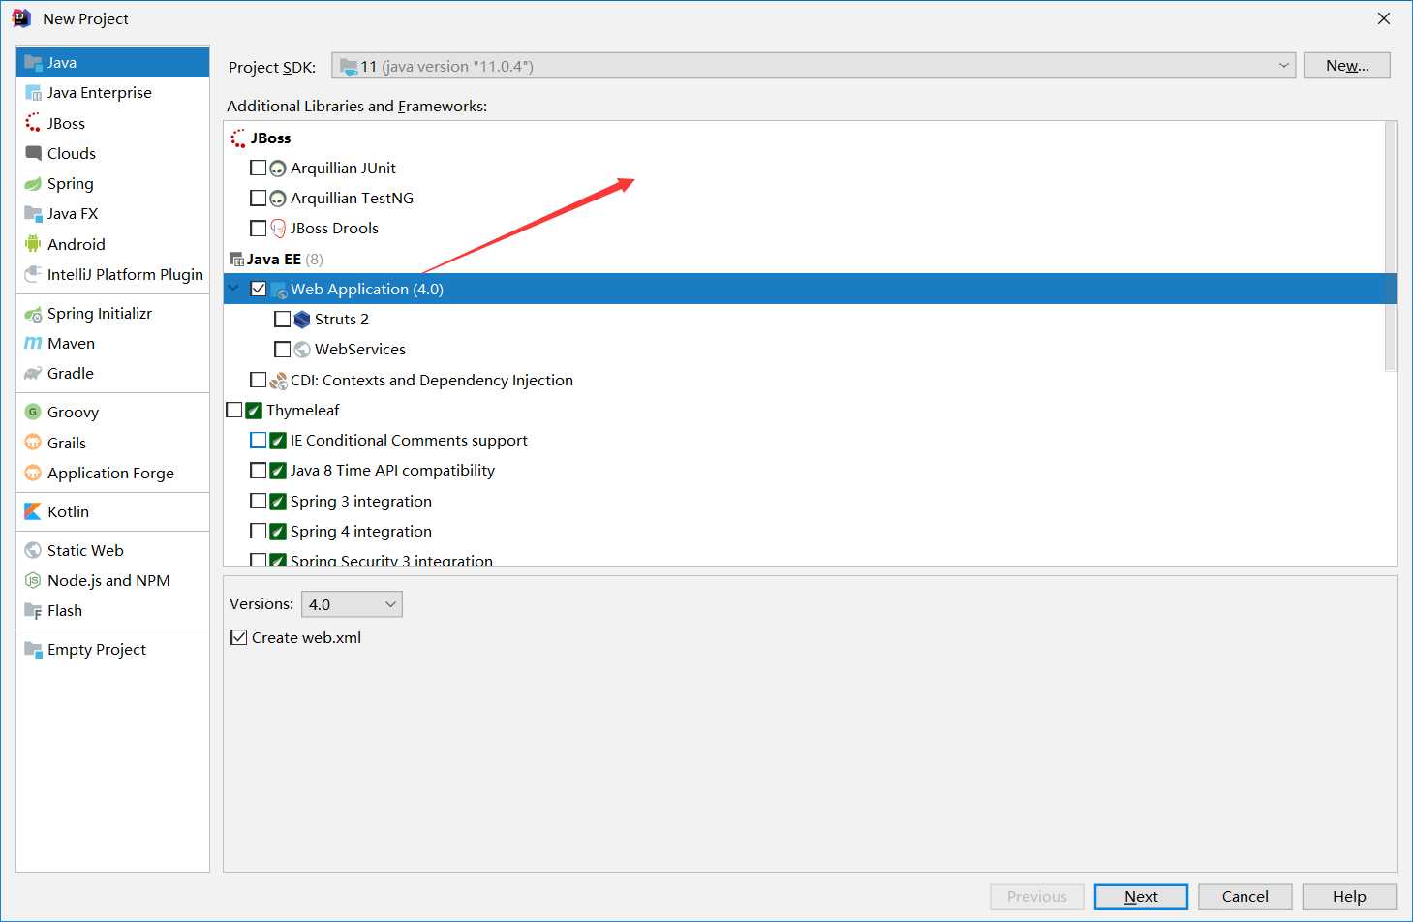Image resolution: width=1413 pixels, height=922 pixels.
Task: Close the New Project dialog
Action: coord(1384,18)
